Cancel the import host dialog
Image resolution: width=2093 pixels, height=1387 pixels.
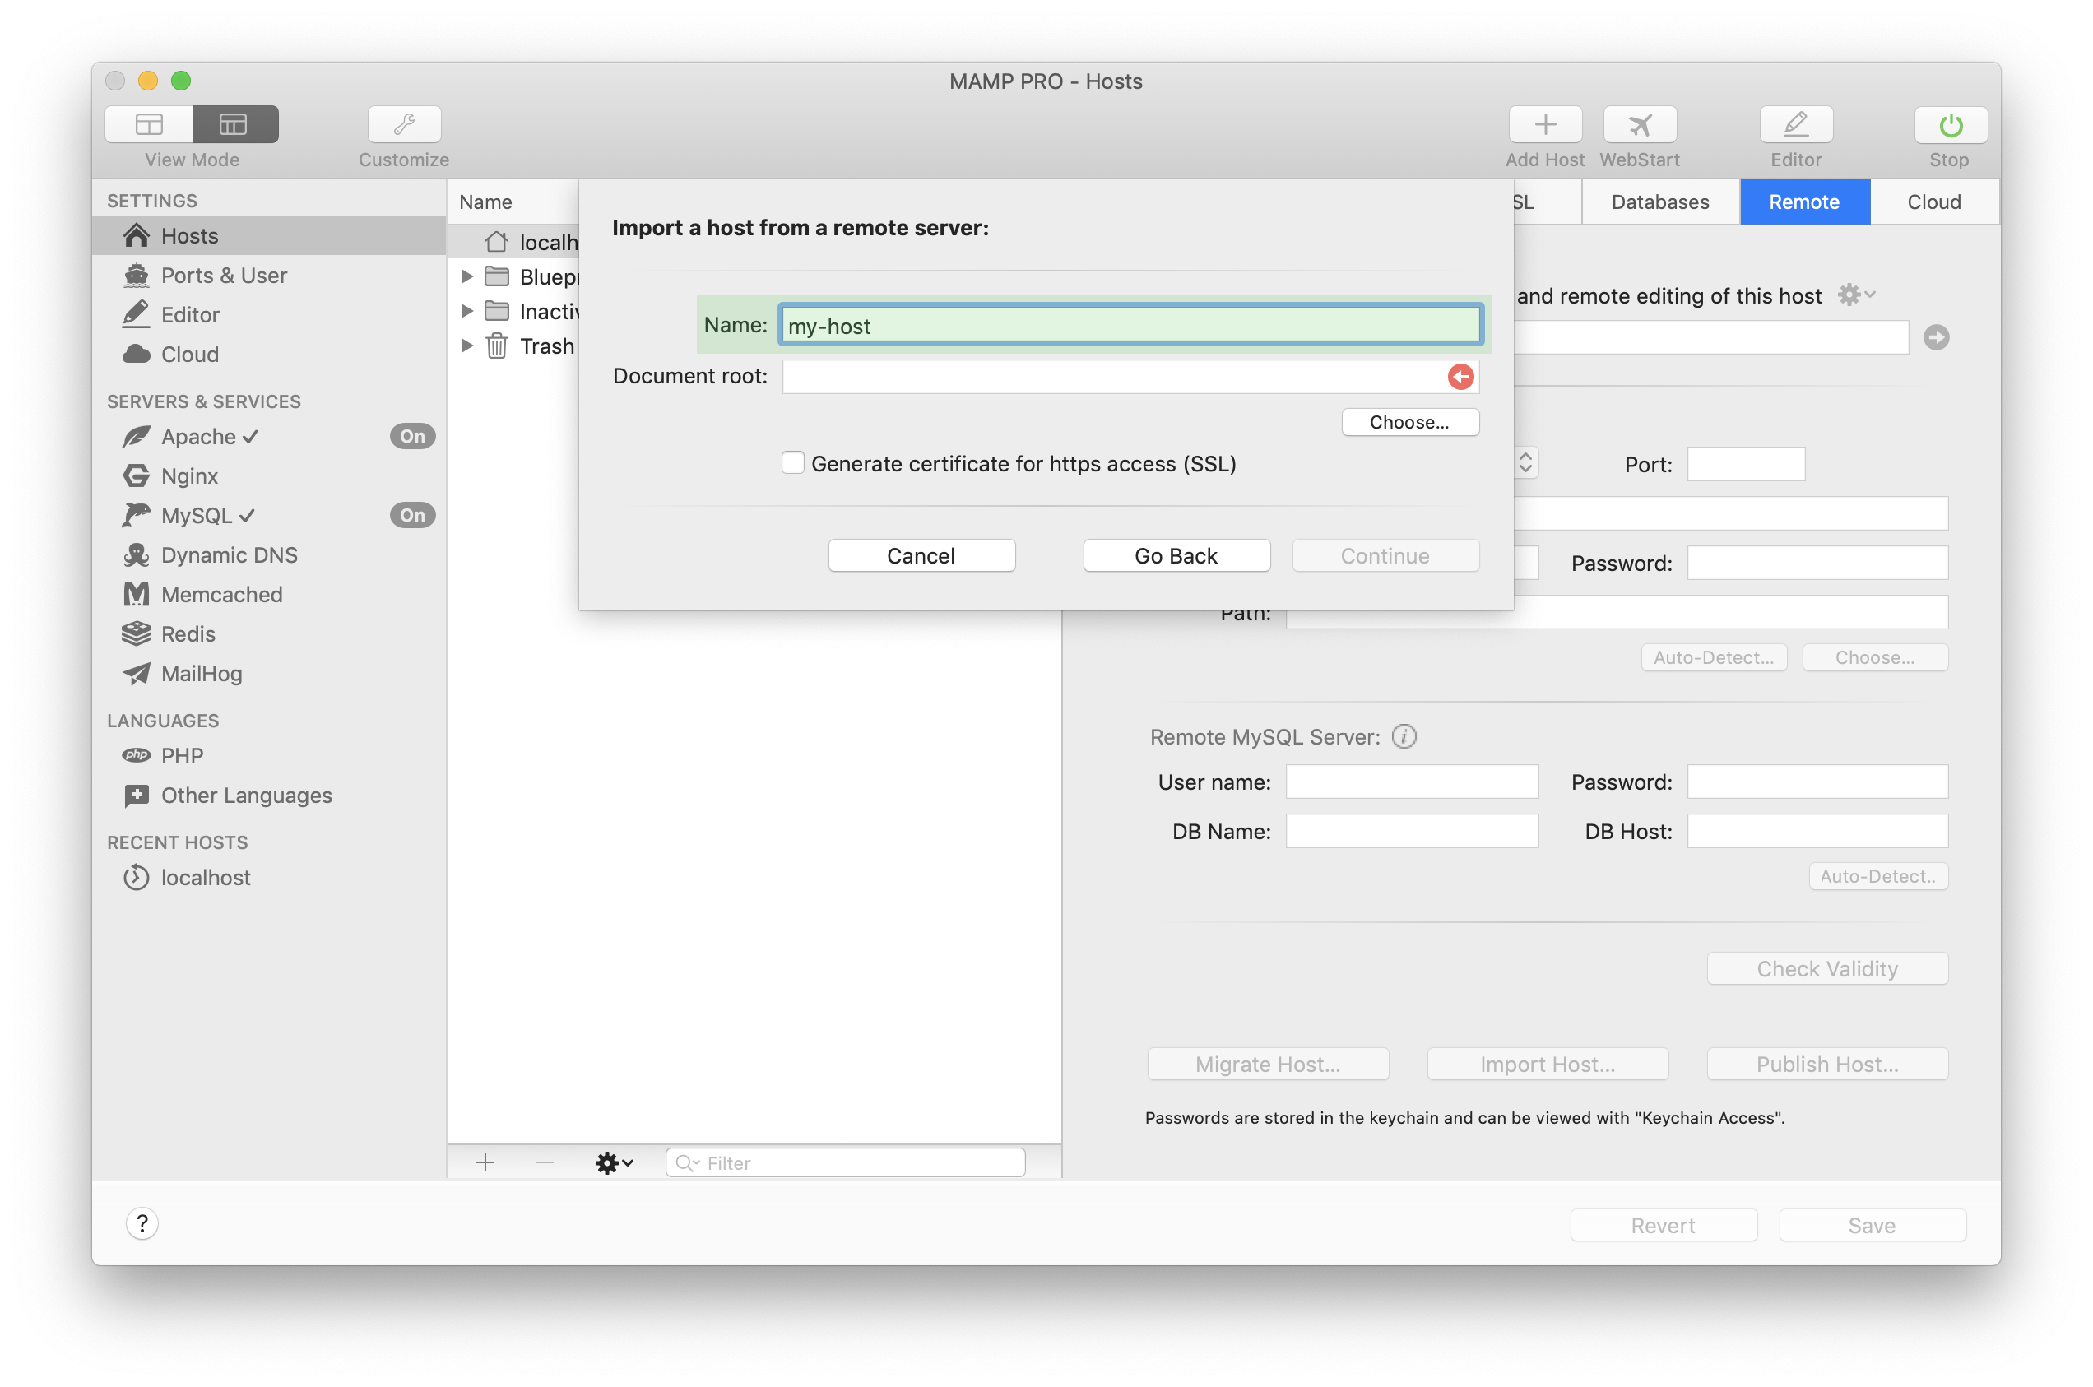(921, 555)
